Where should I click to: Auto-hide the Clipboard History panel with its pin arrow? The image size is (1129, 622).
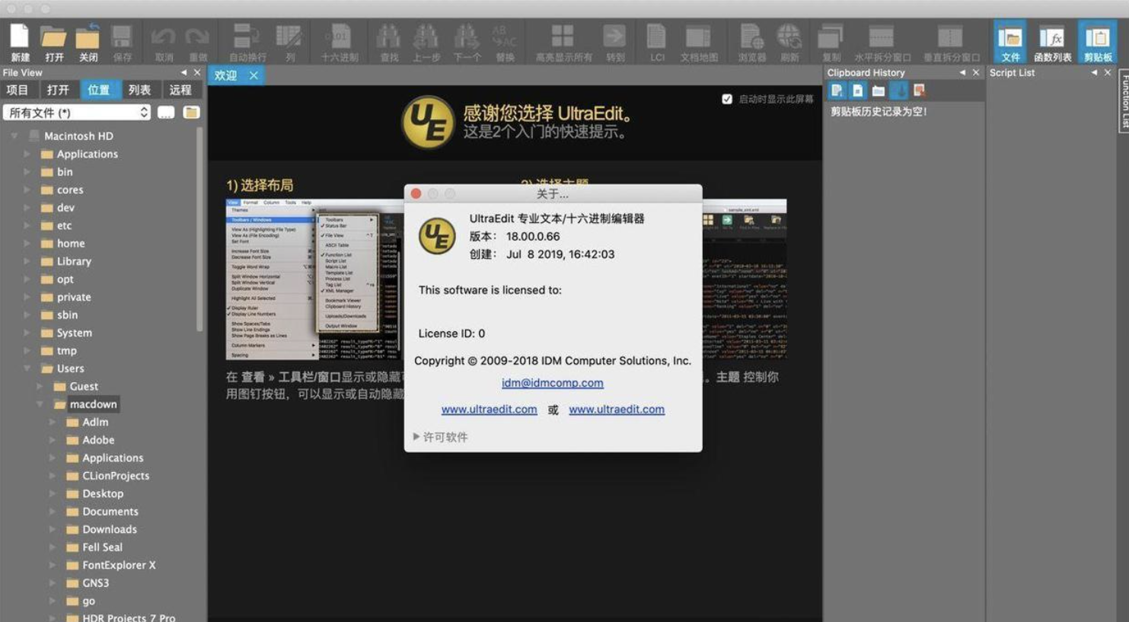click(962, 72)
